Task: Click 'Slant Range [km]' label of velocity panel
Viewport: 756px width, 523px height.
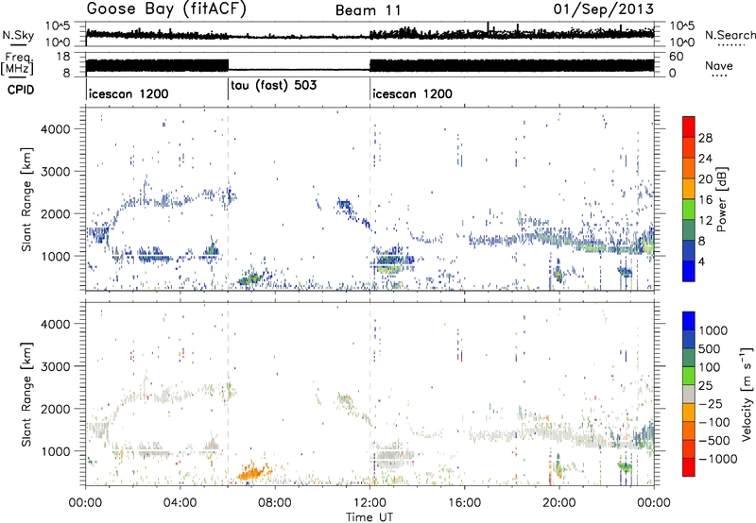Action: (x=27, y=394)
